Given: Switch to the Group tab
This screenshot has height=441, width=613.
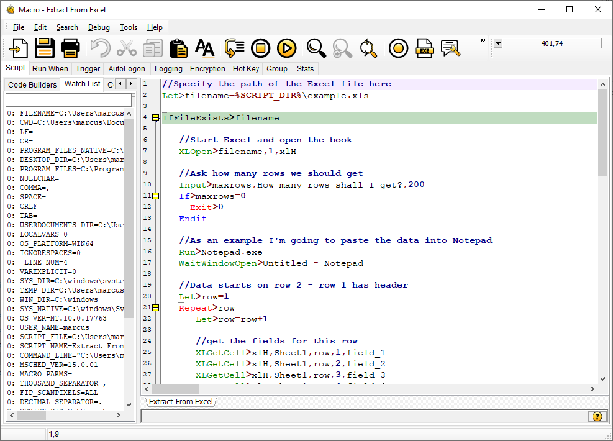Looking at the screenshot, I should pyautogui.click(x=277, y=69).
